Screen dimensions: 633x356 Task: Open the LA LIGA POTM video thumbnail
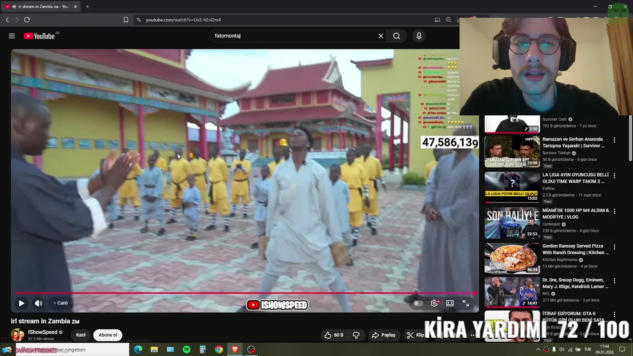(512, 187)
